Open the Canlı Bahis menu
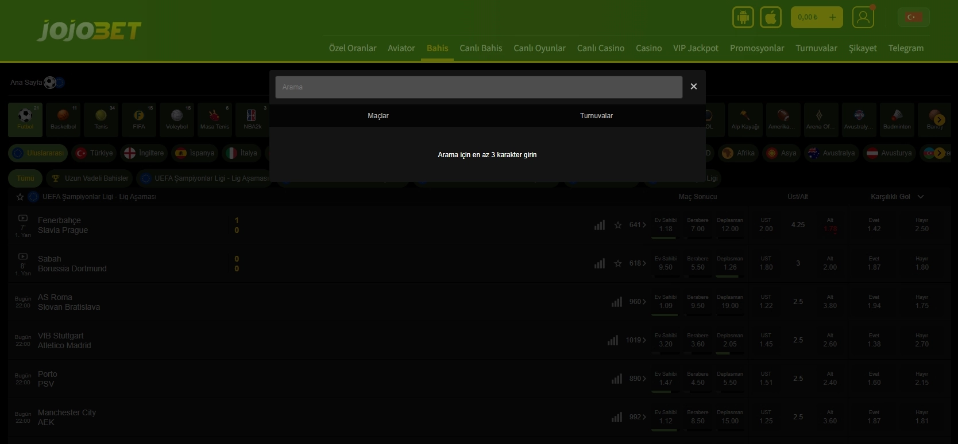This screenshot has height=444, width=958. point(481,48)
